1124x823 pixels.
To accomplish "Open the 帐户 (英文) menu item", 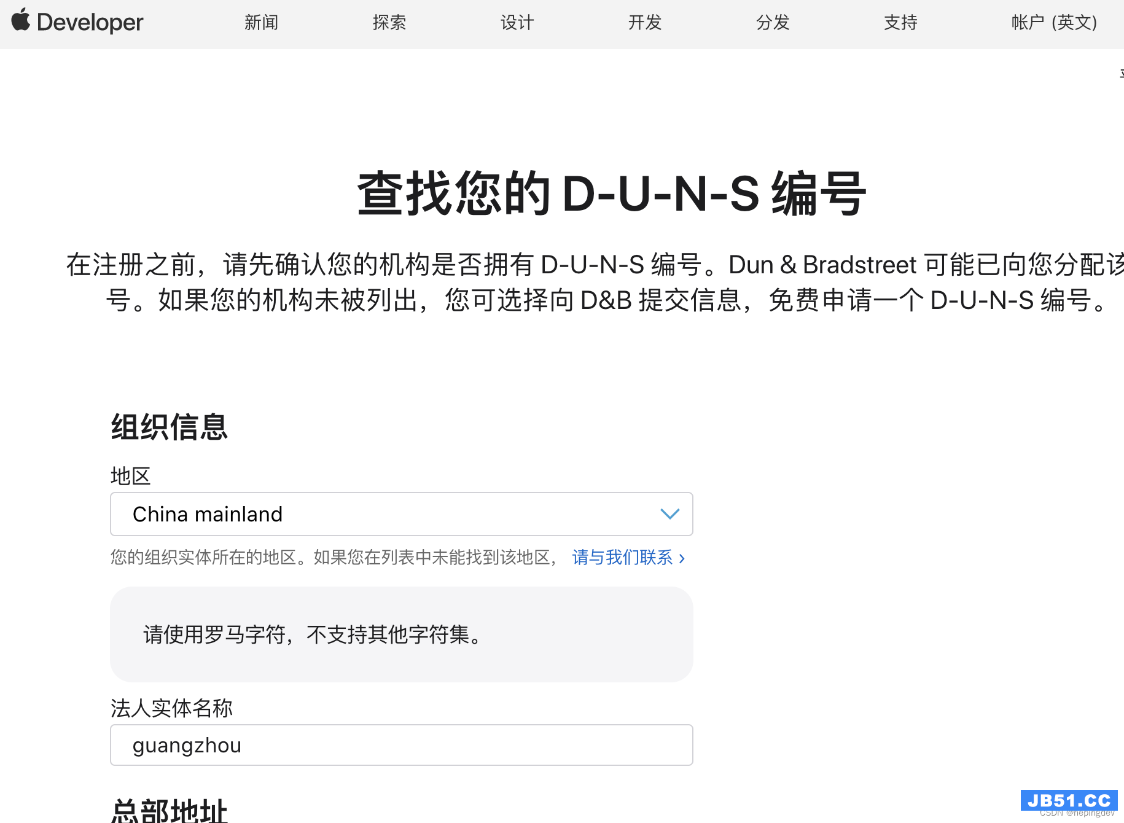I will point(1054,23).
